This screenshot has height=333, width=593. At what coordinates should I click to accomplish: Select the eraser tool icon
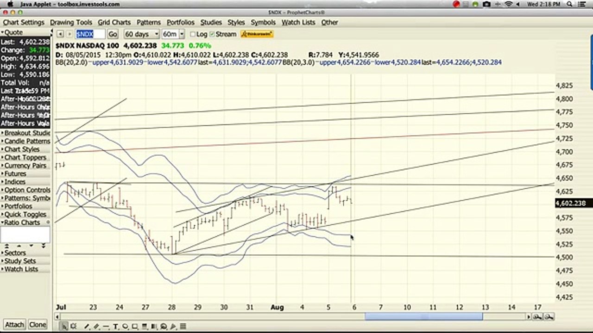97,327
